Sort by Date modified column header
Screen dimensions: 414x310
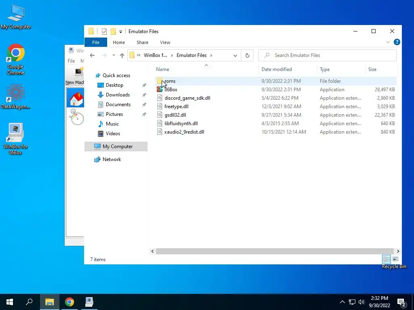pyautogui.click(x=277, y=69)
